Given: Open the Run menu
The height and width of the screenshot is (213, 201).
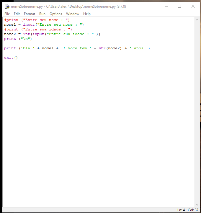Looking at the screenshot, I should pos(42,14).
